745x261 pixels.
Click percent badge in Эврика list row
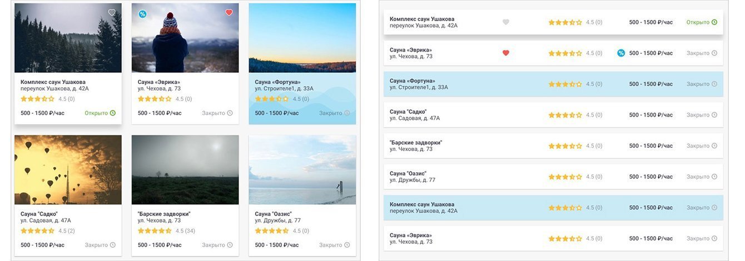click(621, 53)
